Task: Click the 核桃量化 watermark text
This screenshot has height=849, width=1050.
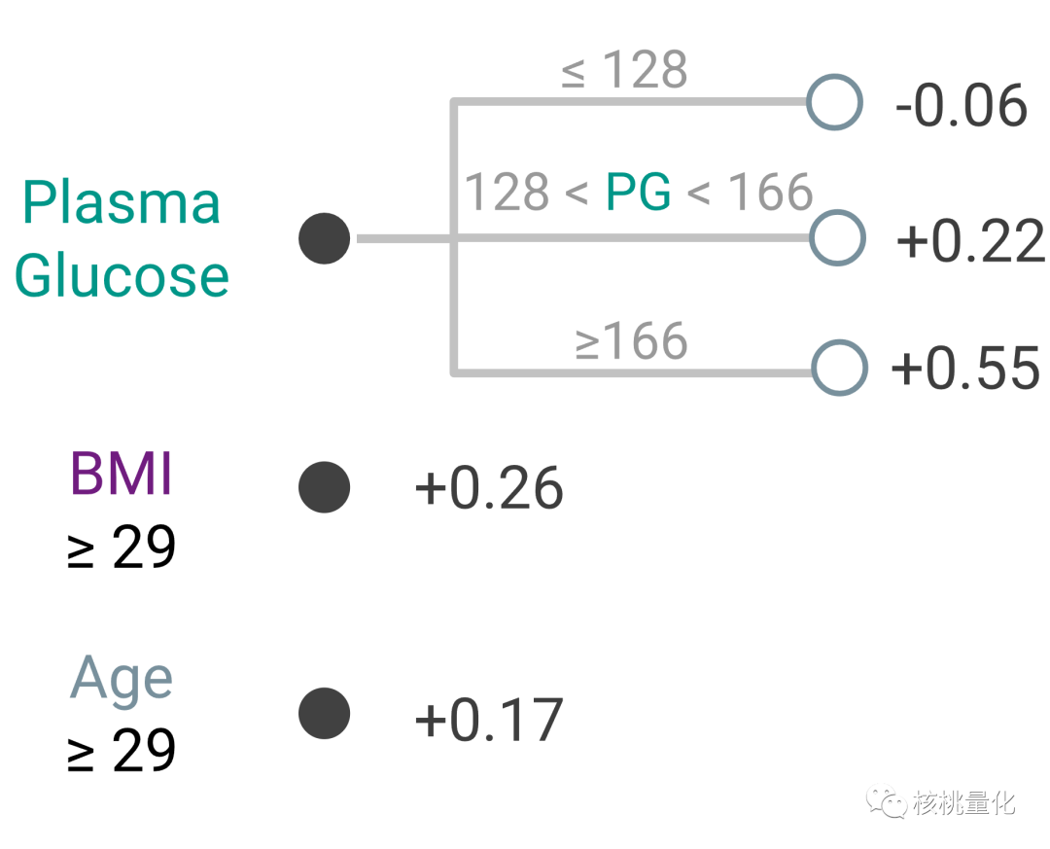Action: (x=963, y=803)
